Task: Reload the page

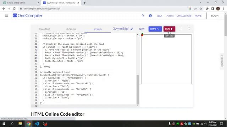Action: tap(14, 8)
